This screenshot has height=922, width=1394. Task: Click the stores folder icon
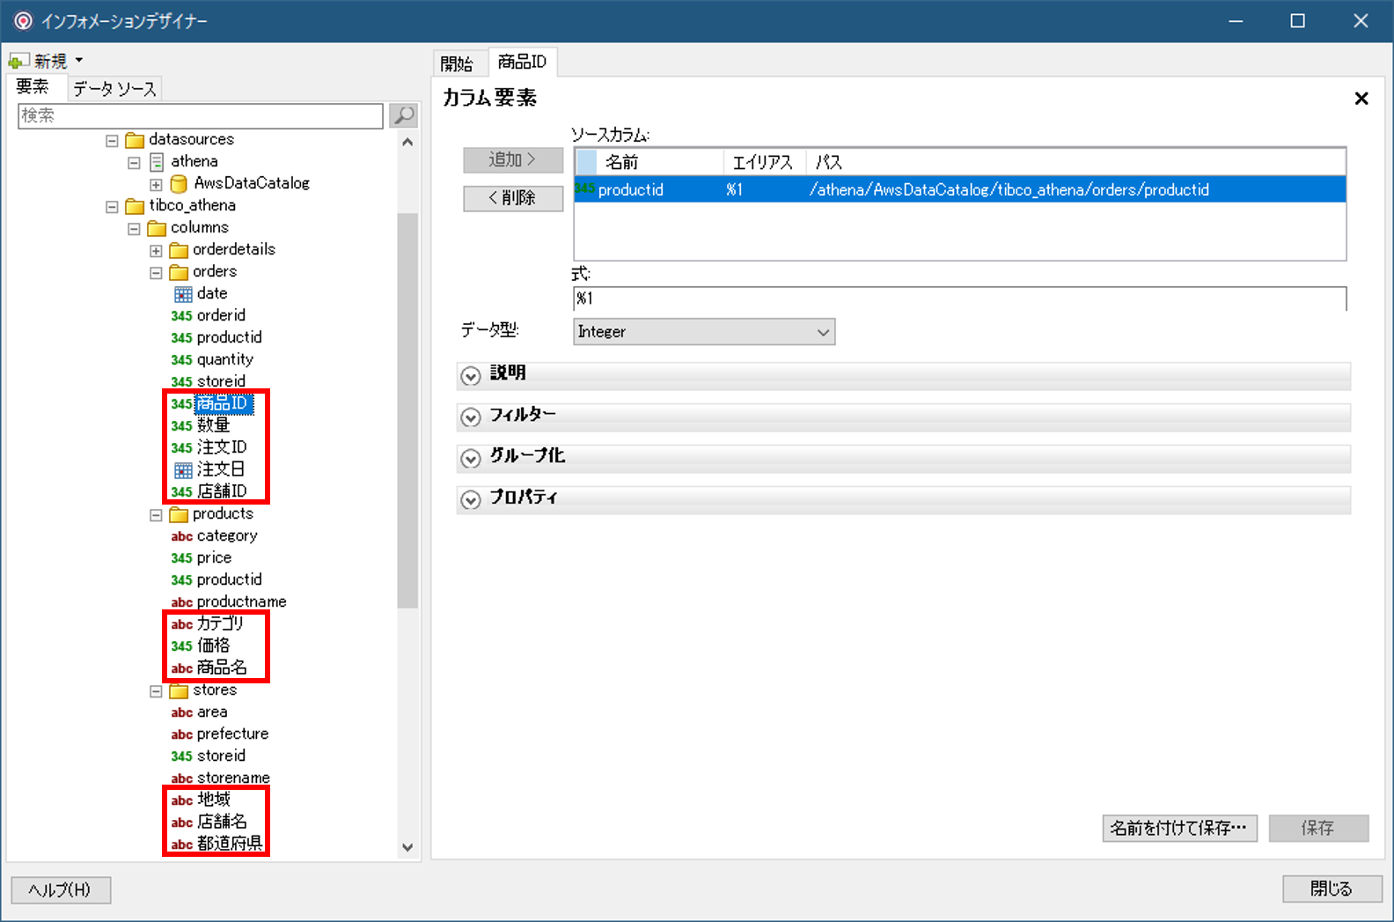(179, 690)
